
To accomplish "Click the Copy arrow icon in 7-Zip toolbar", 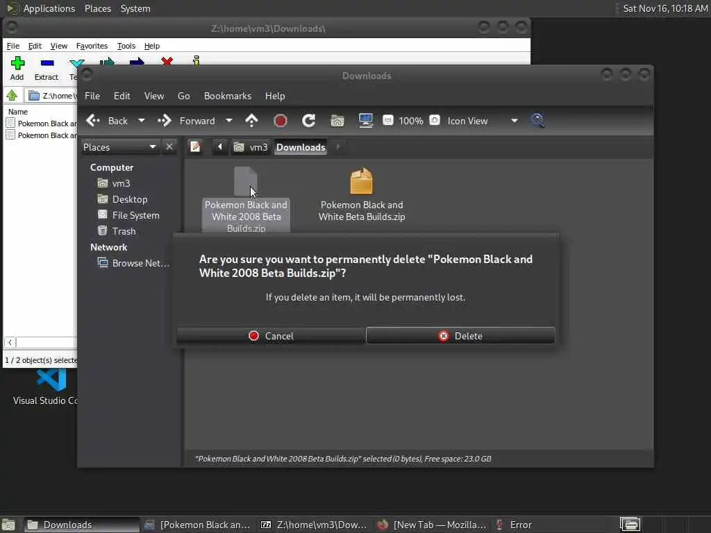I will 107,61.
